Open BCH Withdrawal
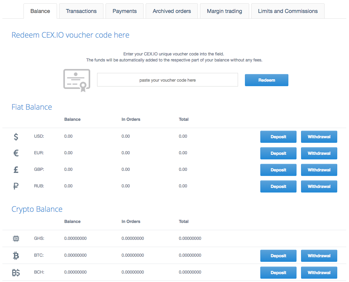 319,273
